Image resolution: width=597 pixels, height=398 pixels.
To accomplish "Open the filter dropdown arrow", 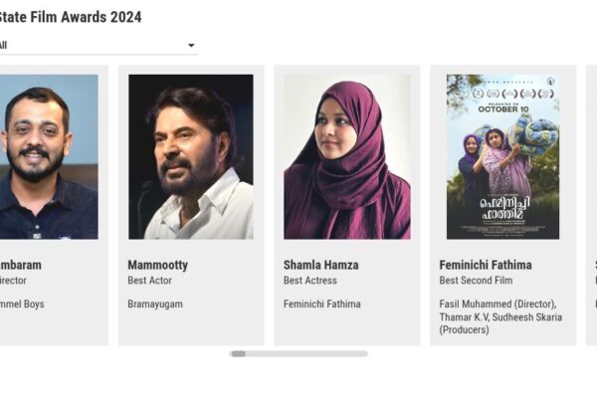I will point(191,46).
